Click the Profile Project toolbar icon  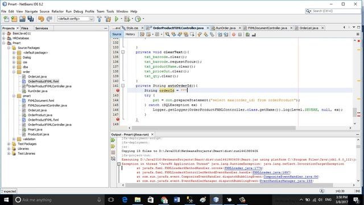[x=138, y=19]
